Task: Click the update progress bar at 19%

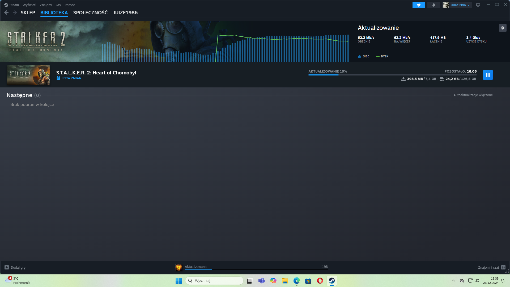Action: 392,75
